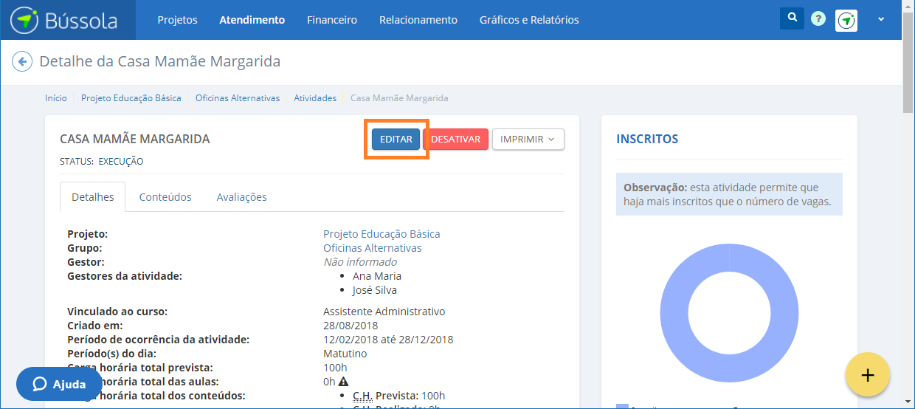Click the Observação note in Inscritos

(729, 194)
